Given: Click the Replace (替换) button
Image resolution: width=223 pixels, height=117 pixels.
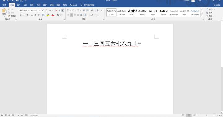Looking at the screenshot, I should pyautogui.click(x=209, y=13).
